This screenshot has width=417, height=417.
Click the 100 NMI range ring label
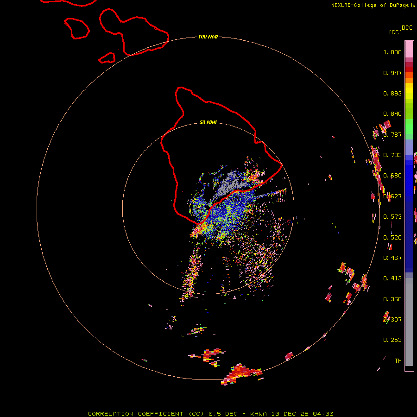pos(208,37)
